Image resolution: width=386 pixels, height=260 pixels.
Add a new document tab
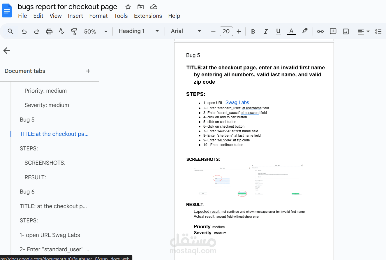point(88,71)
